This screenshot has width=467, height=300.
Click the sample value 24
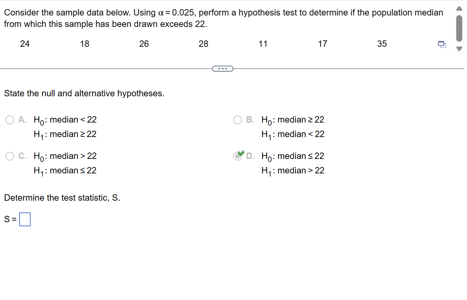tap(25, 44)
